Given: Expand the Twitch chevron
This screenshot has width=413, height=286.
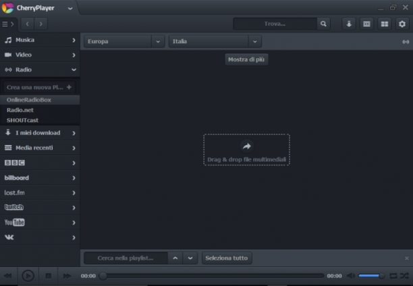Looking at the screenshot, I should click(74, 208).
